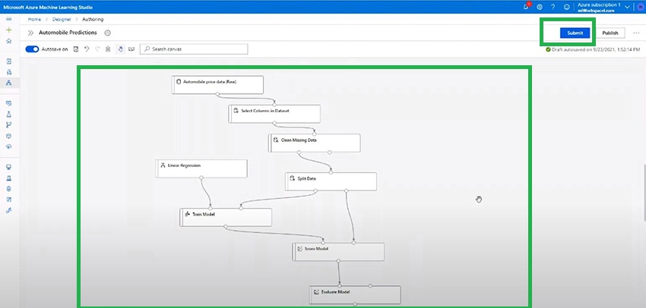
Task: Select the Split Data module
Action: [x=331, y=181]
